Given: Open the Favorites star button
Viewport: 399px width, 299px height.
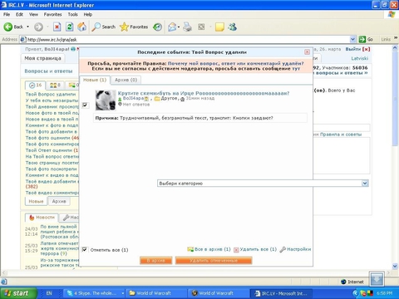Looking at the screenshot, I should point(134,27).
